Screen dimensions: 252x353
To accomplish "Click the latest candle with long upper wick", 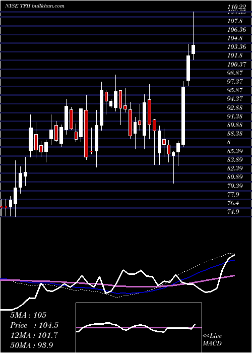I will coord(193,36).
